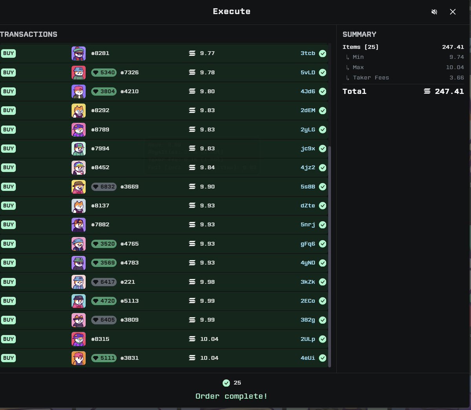Click rarity rank badge 3569
This screenshot has height=410, width=471.
point(104,263)
